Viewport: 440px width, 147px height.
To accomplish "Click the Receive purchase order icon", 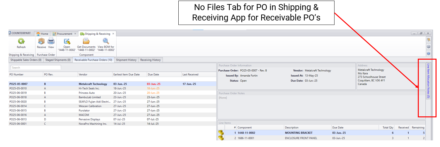I will 41,41.
